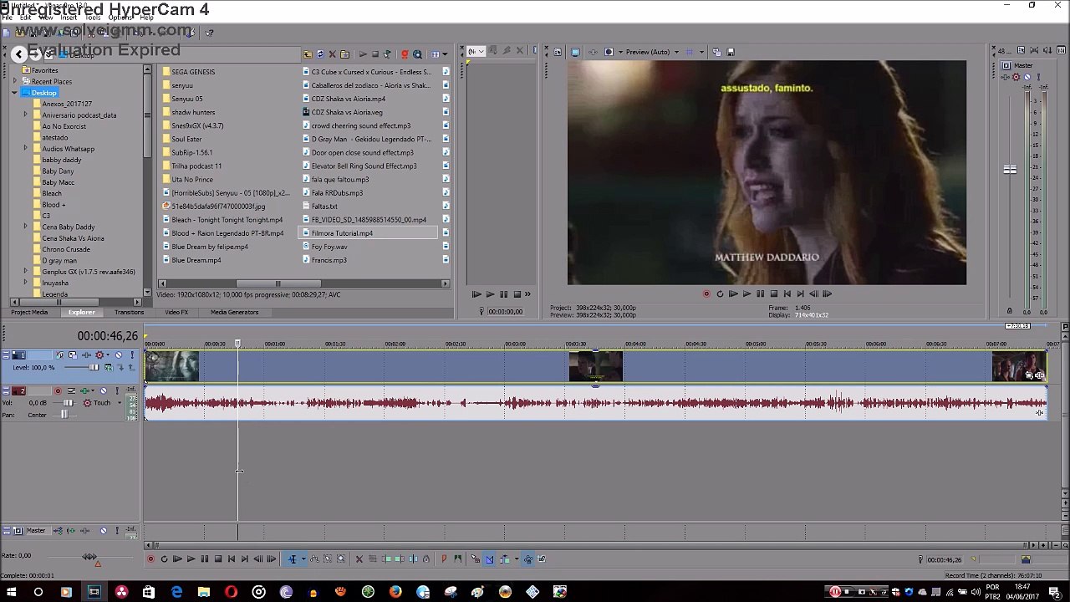The image size is (1070, 602).
Task: Refresh the Explorer file list
Action: click(x=319, y=54)
